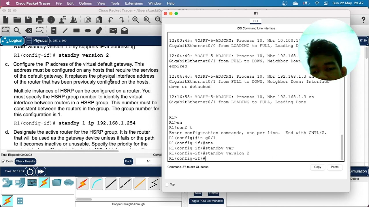Click the Copy toolbar icon

(x=88, y=20)
